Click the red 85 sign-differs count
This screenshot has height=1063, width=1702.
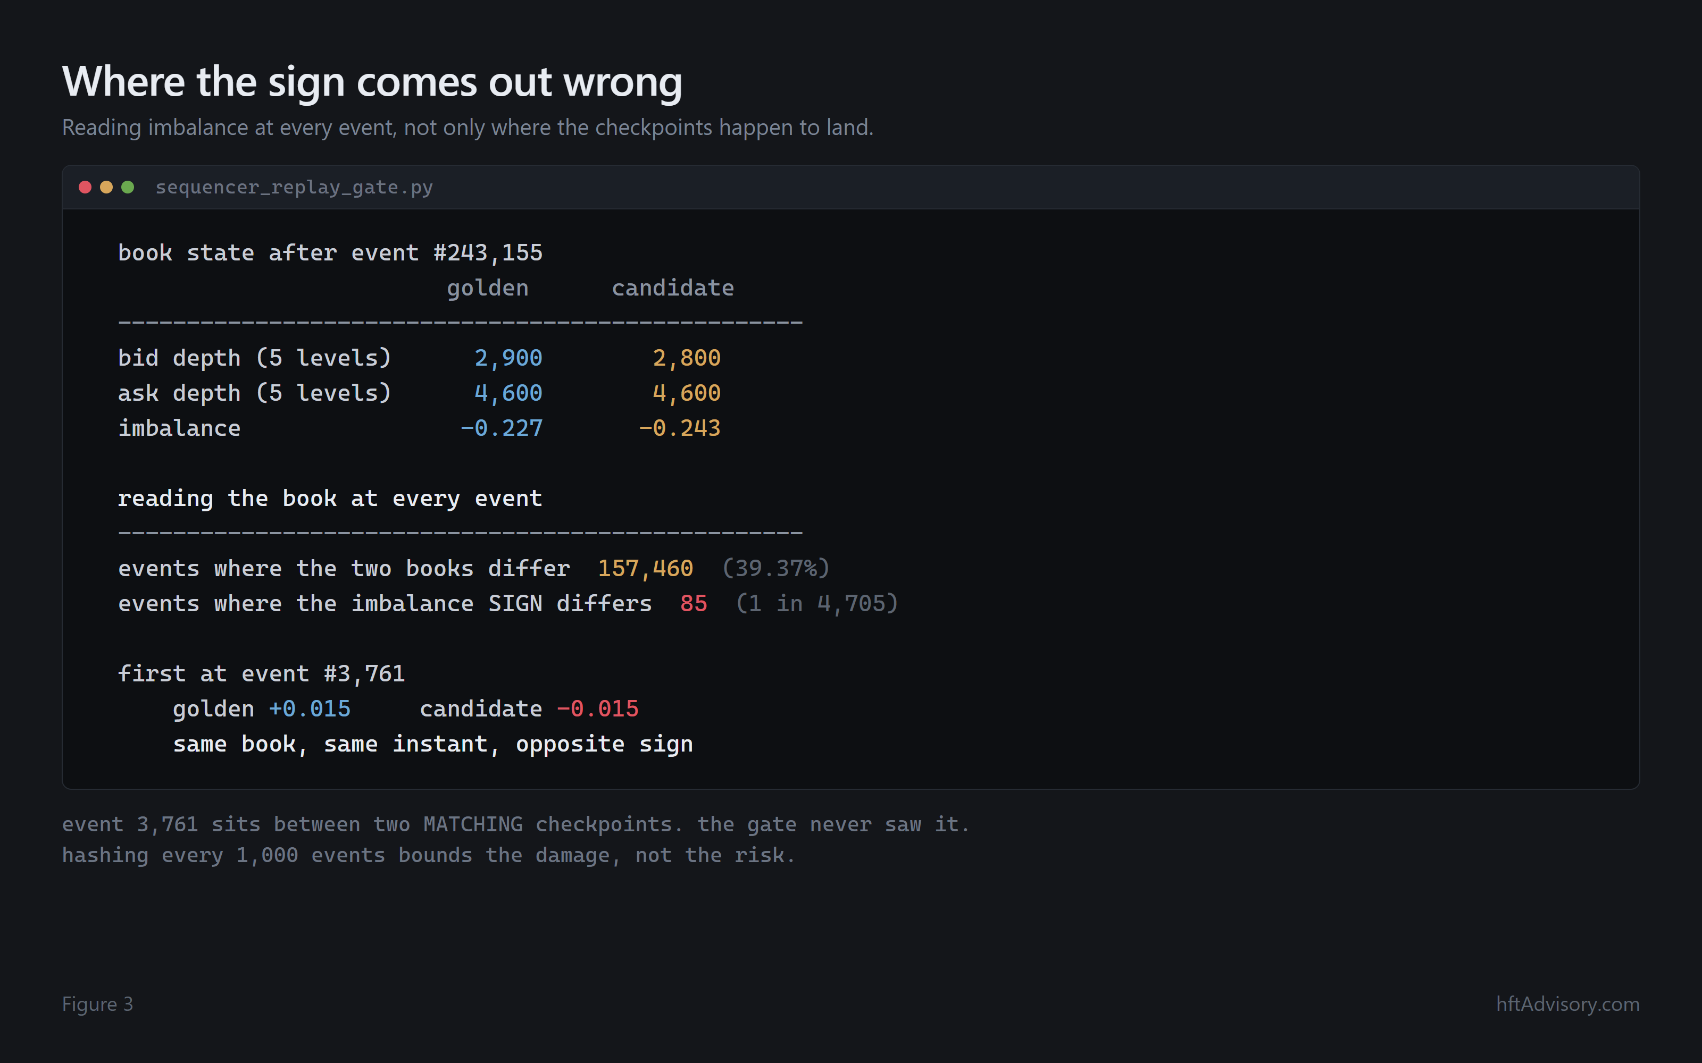pyautogui.click(x=694, y=603)
